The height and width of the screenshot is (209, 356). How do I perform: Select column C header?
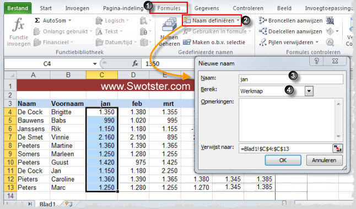pyautogui.click(x=102, y=75)
